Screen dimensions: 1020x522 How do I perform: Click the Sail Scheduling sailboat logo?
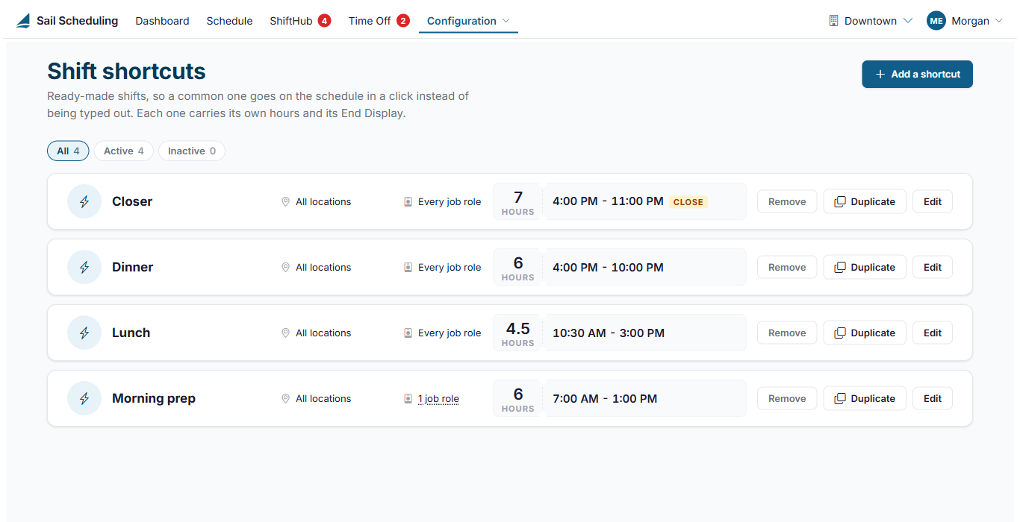point(24,21)
